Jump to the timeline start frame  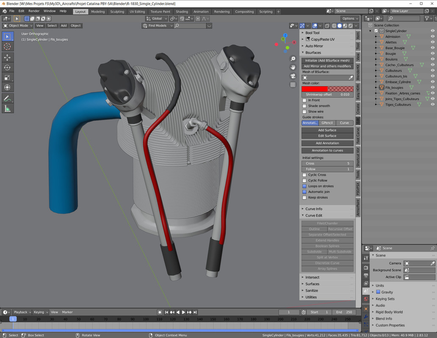(166, 312)
